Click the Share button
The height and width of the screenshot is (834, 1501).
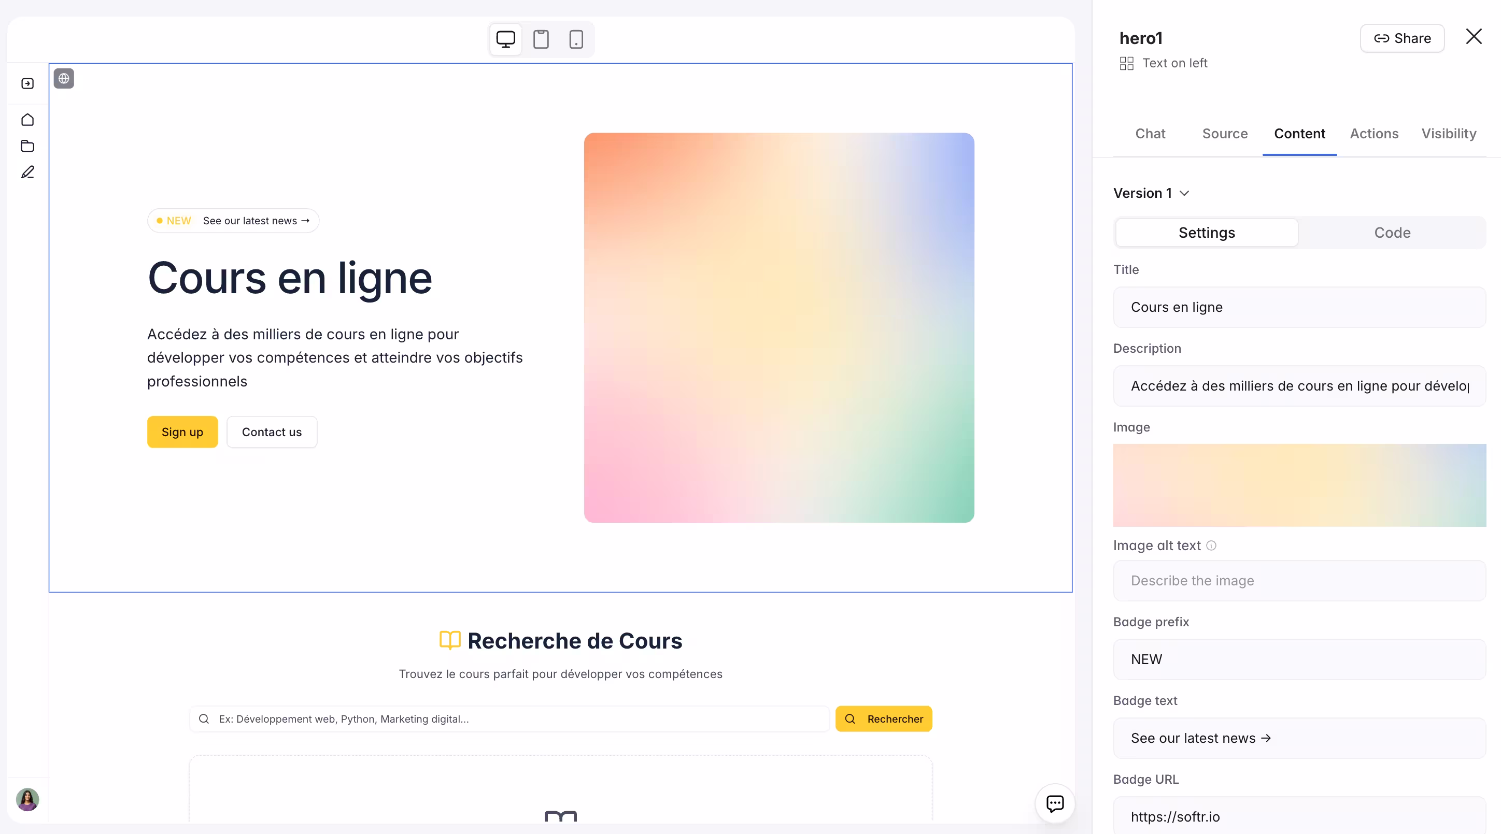[1402, 38]
